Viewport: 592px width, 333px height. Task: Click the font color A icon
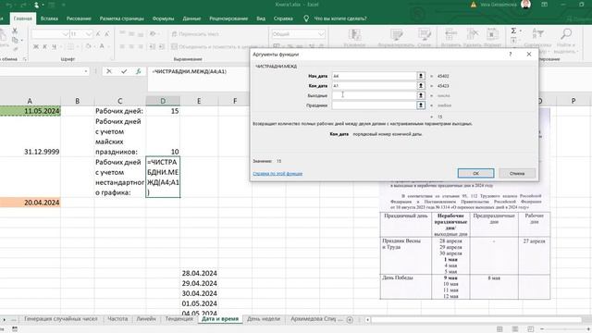pyautogui.click(x=102, y=46)
